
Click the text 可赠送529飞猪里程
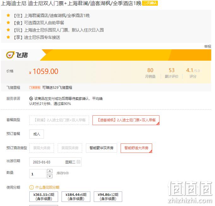point(57,88)
